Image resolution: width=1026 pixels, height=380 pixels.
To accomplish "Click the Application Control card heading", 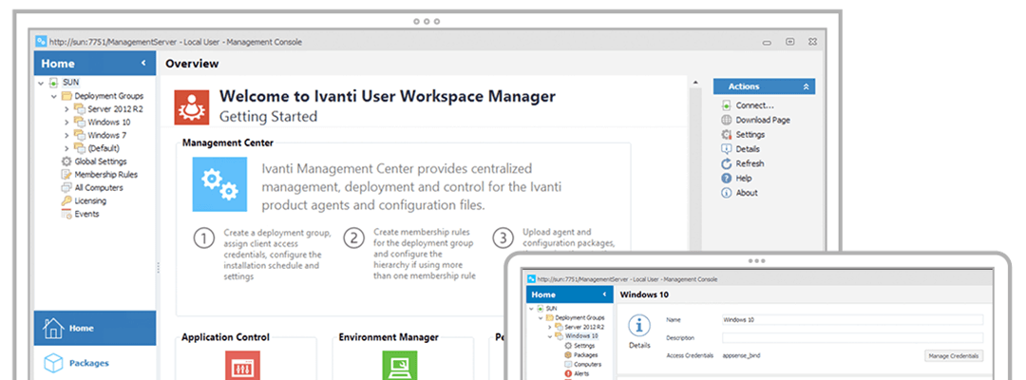I will pyautogui.click(x=226, y=337).
